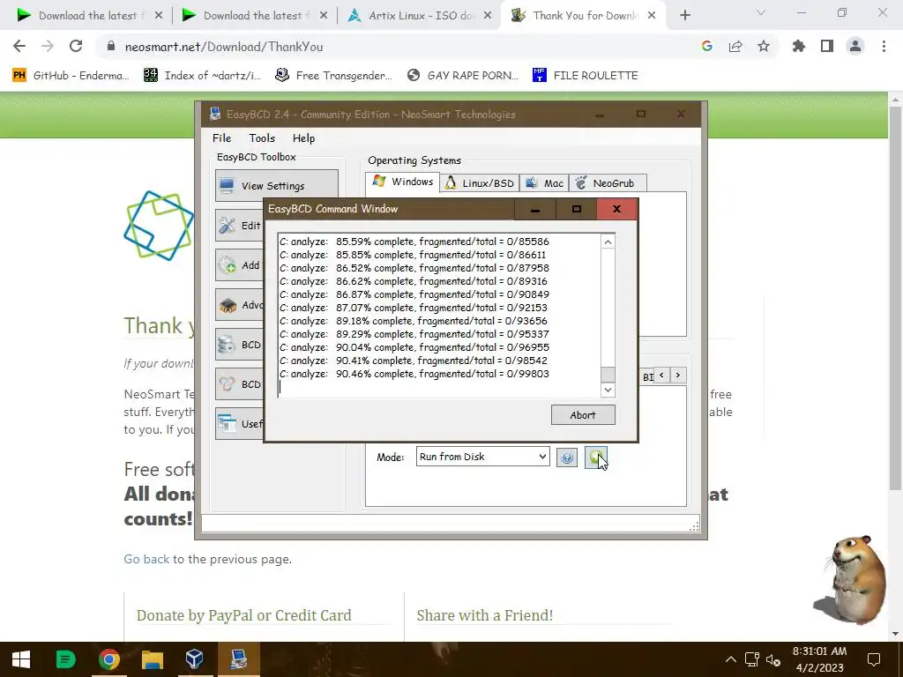Click the Donate by PayPal or Credit Card heading
Viewport: 903px width, 677px height.
[x=243, y=615]
